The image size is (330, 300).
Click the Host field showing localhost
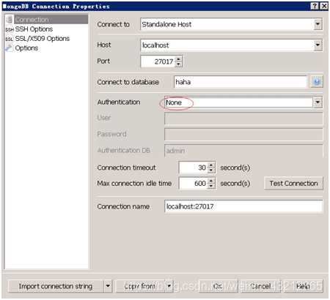point(231,45)
